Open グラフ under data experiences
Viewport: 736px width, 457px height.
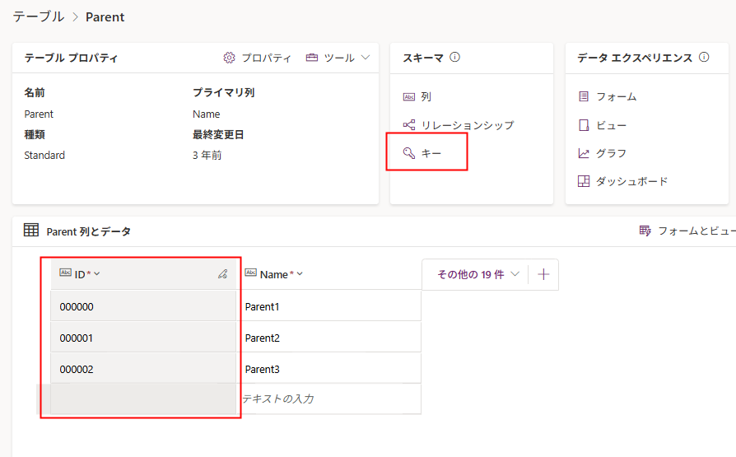coord(603,153)
